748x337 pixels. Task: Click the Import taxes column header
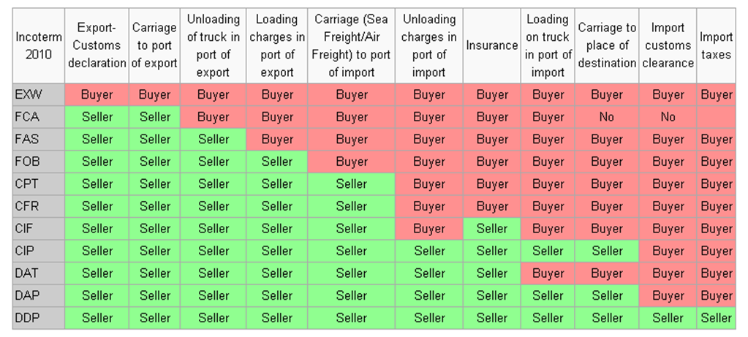pyautogui.click(x=716, y=46)
